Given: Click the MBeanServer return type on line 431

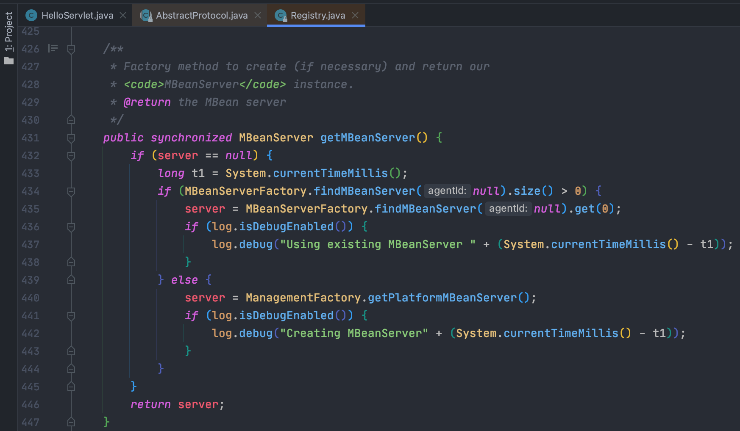Looking at the screenshot, I should (x=276, y=138).
